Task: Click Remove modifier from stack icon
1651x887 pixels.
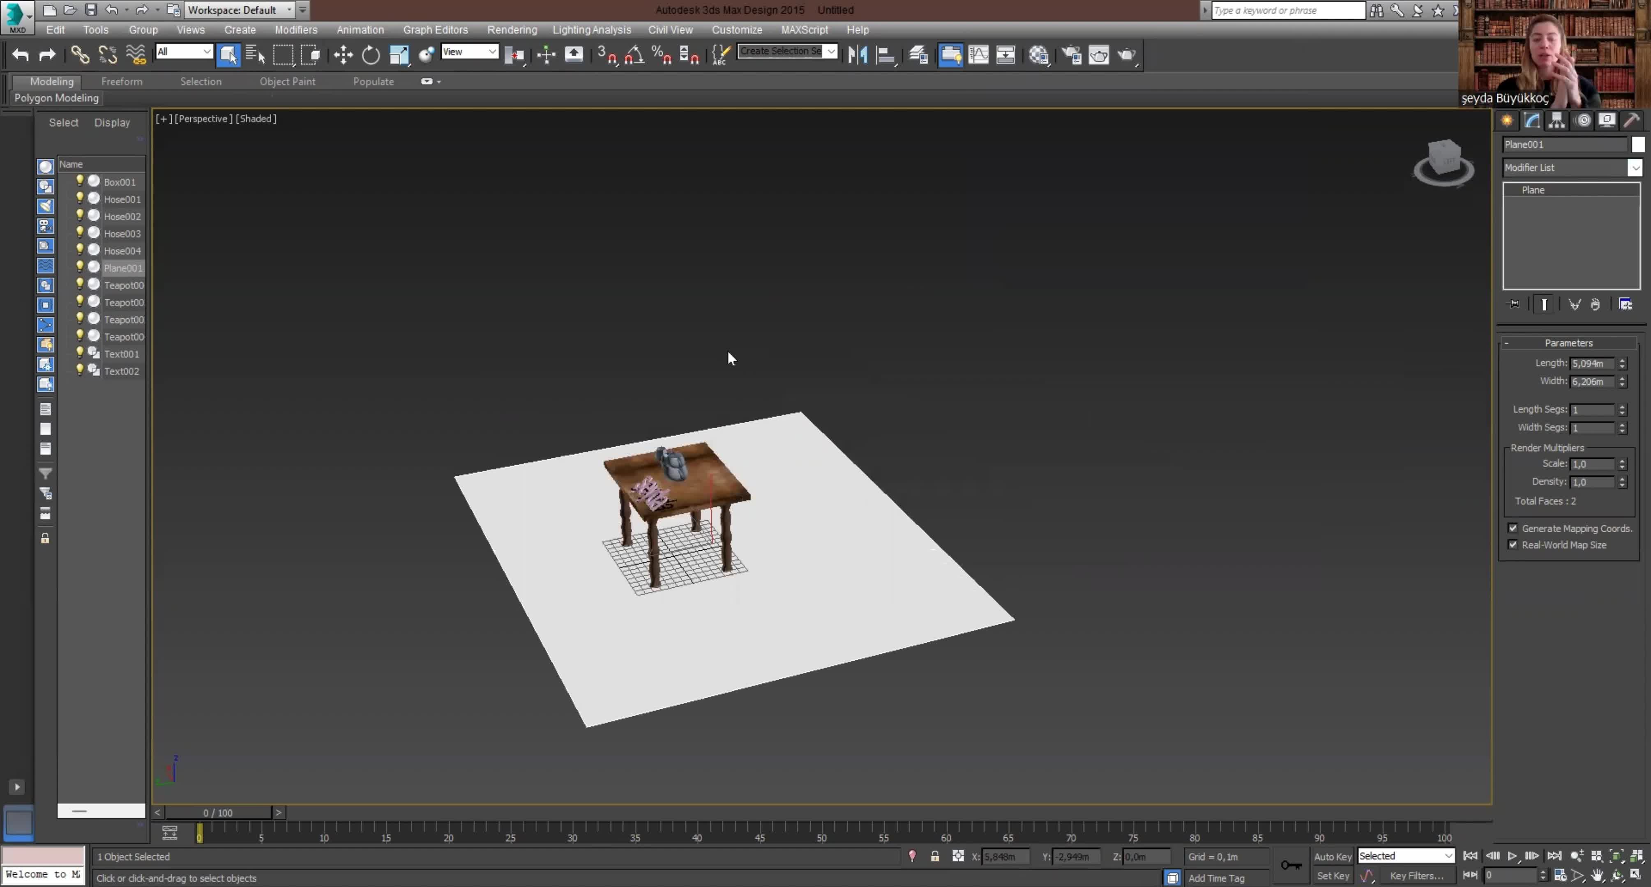Action: (1595, 304)
